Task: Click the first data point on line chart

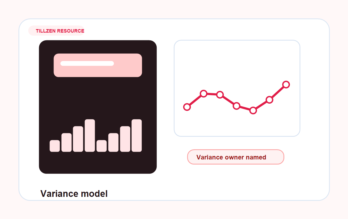Action: click(187, 107)
